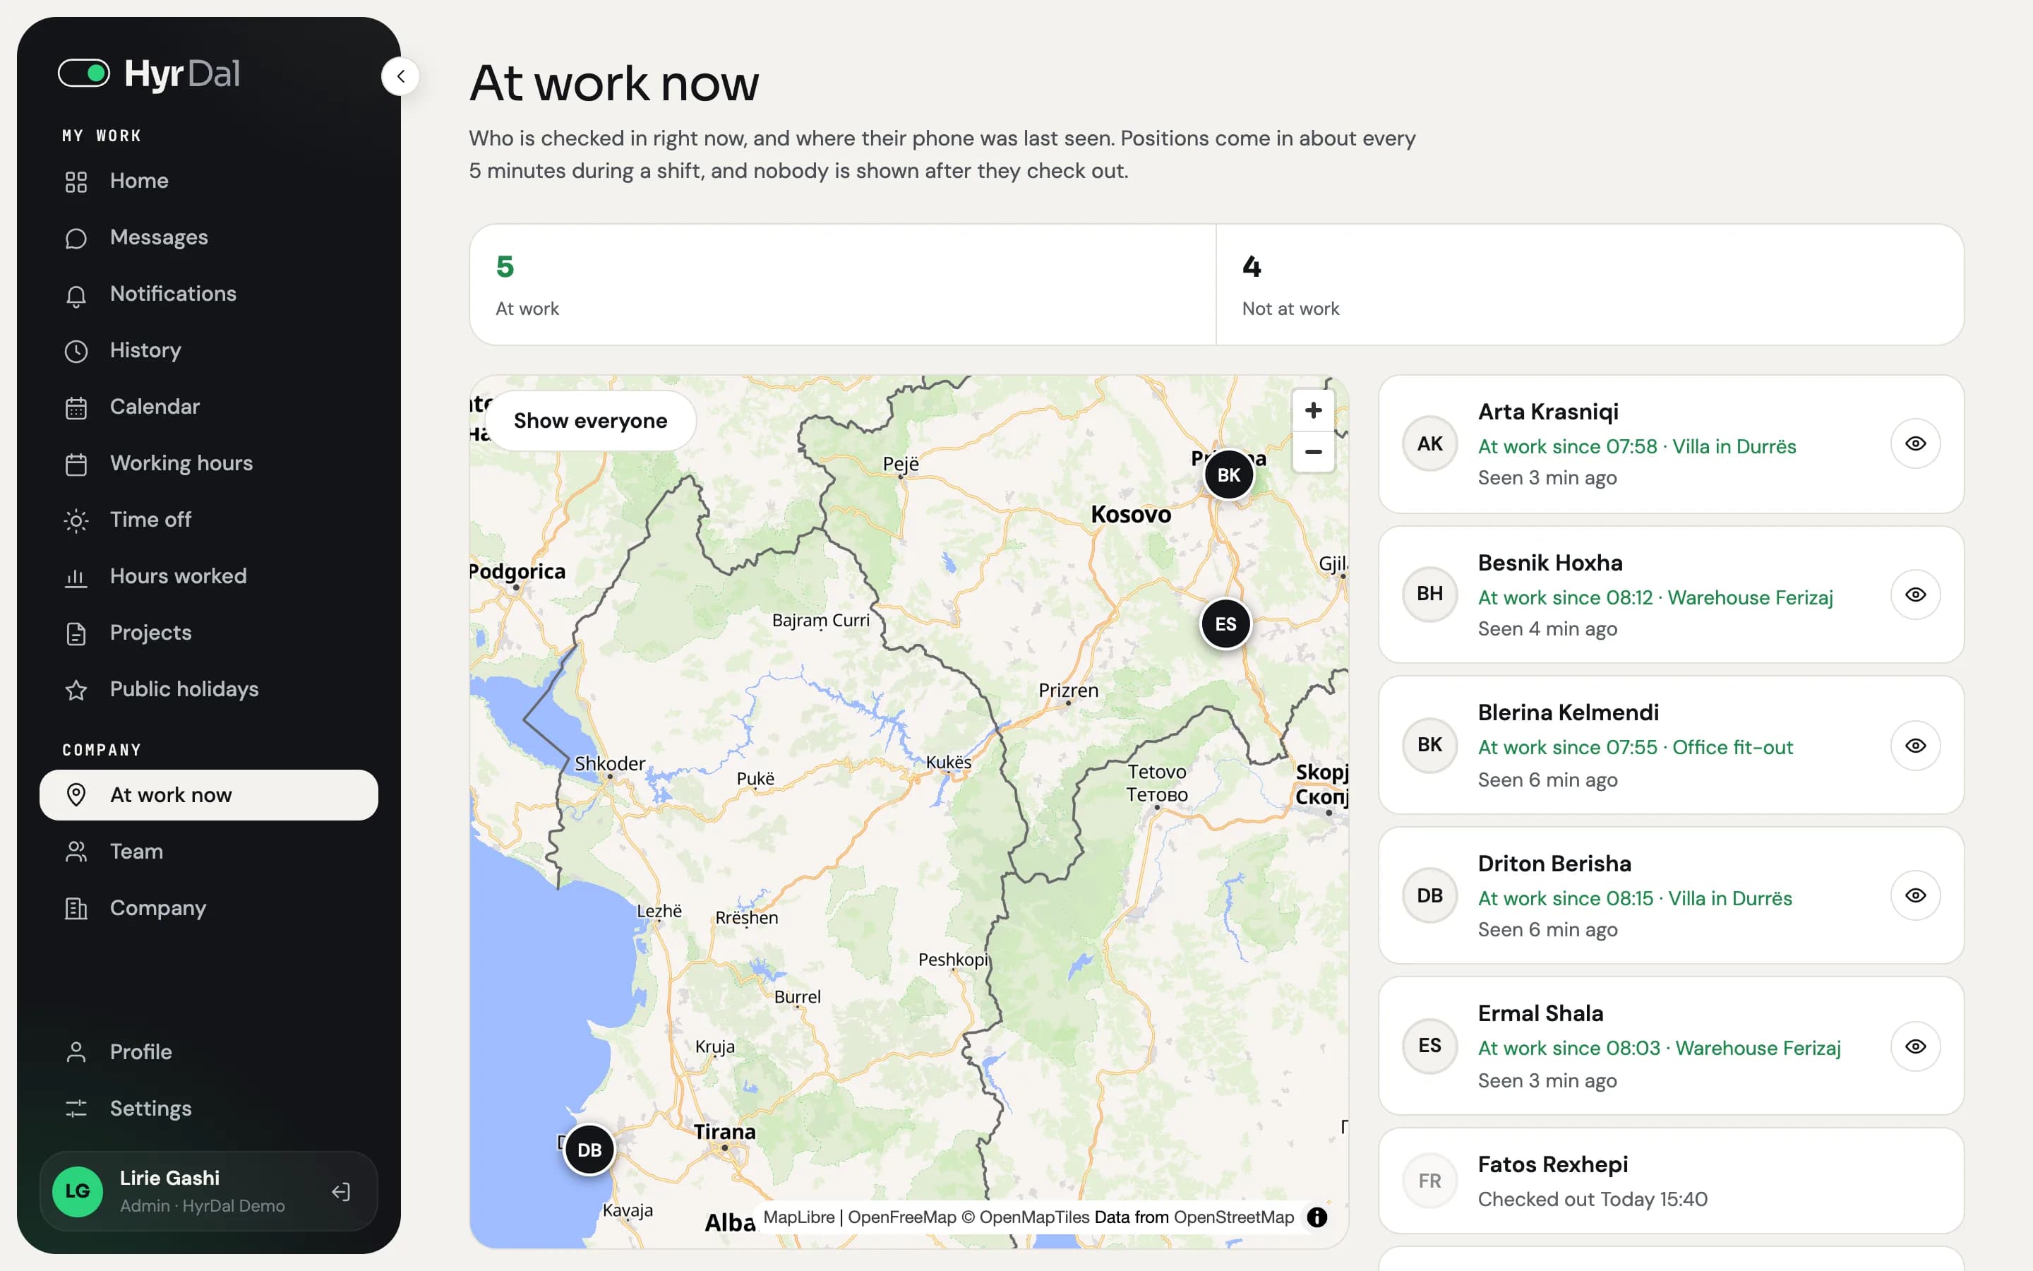Toggle visibility eye for Blerina Kelmendi
The image size is (2033, 1271).
click(1915, 745)
